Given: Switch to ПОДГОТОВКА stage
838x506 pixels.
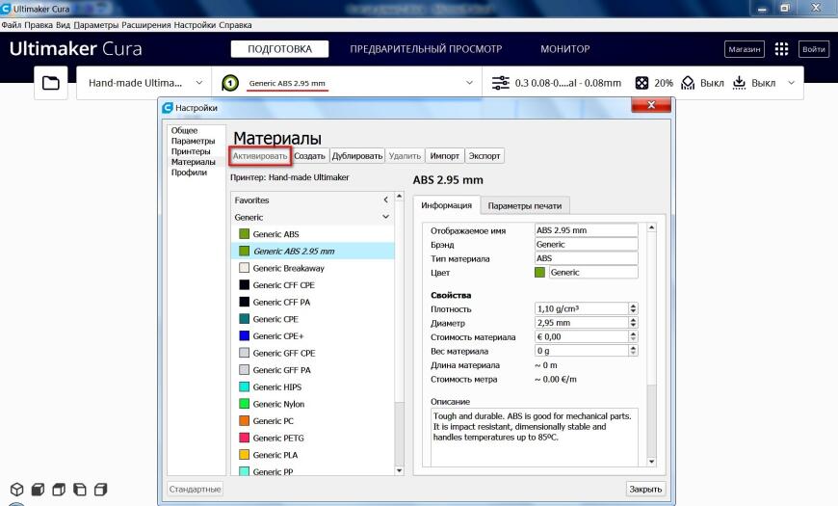Looking at the screenshot, I should coord(279,49).
